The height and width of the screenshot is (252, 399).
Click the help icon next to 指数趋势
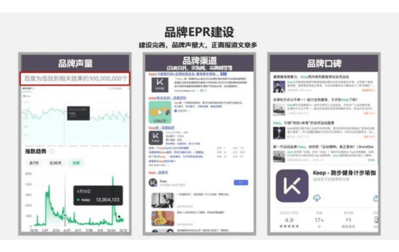52,151
